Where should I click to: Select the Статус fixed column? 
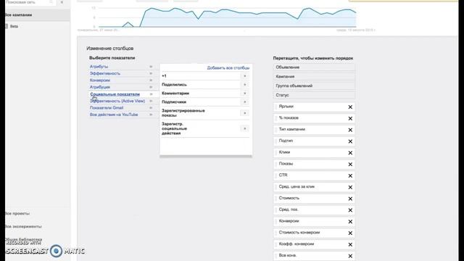tap(314, 95)
